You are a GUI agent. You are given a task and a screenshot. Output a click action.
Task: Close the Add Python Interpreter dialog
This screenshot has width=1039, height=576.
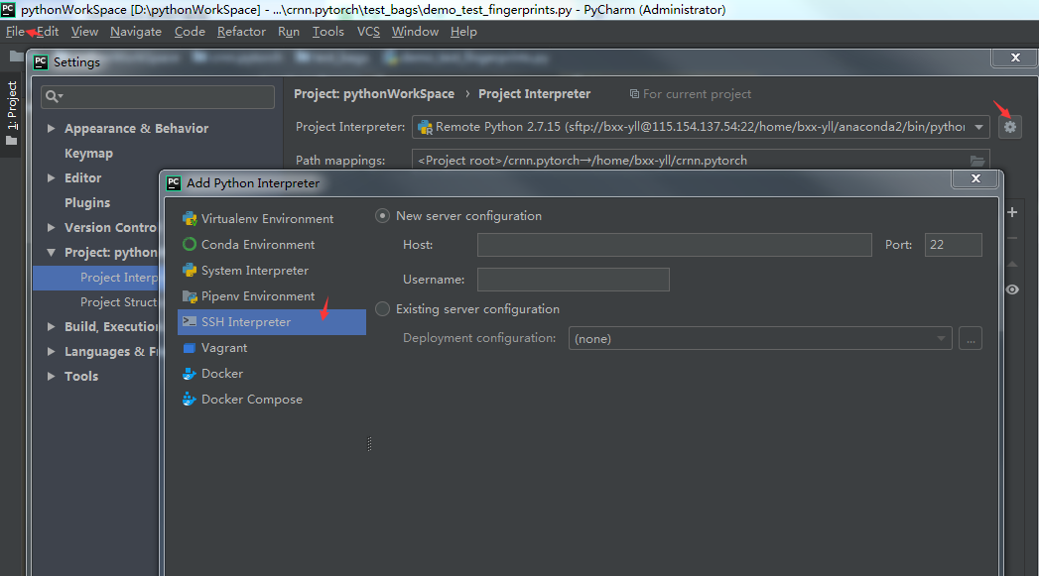pos(975,178)
